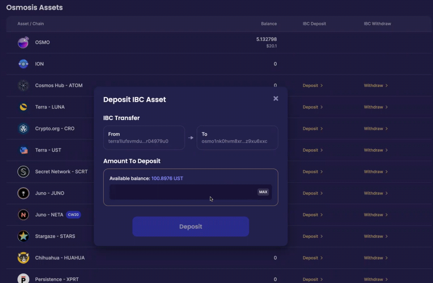Click the $20.1 OSMO value

[x=272, y=46]
